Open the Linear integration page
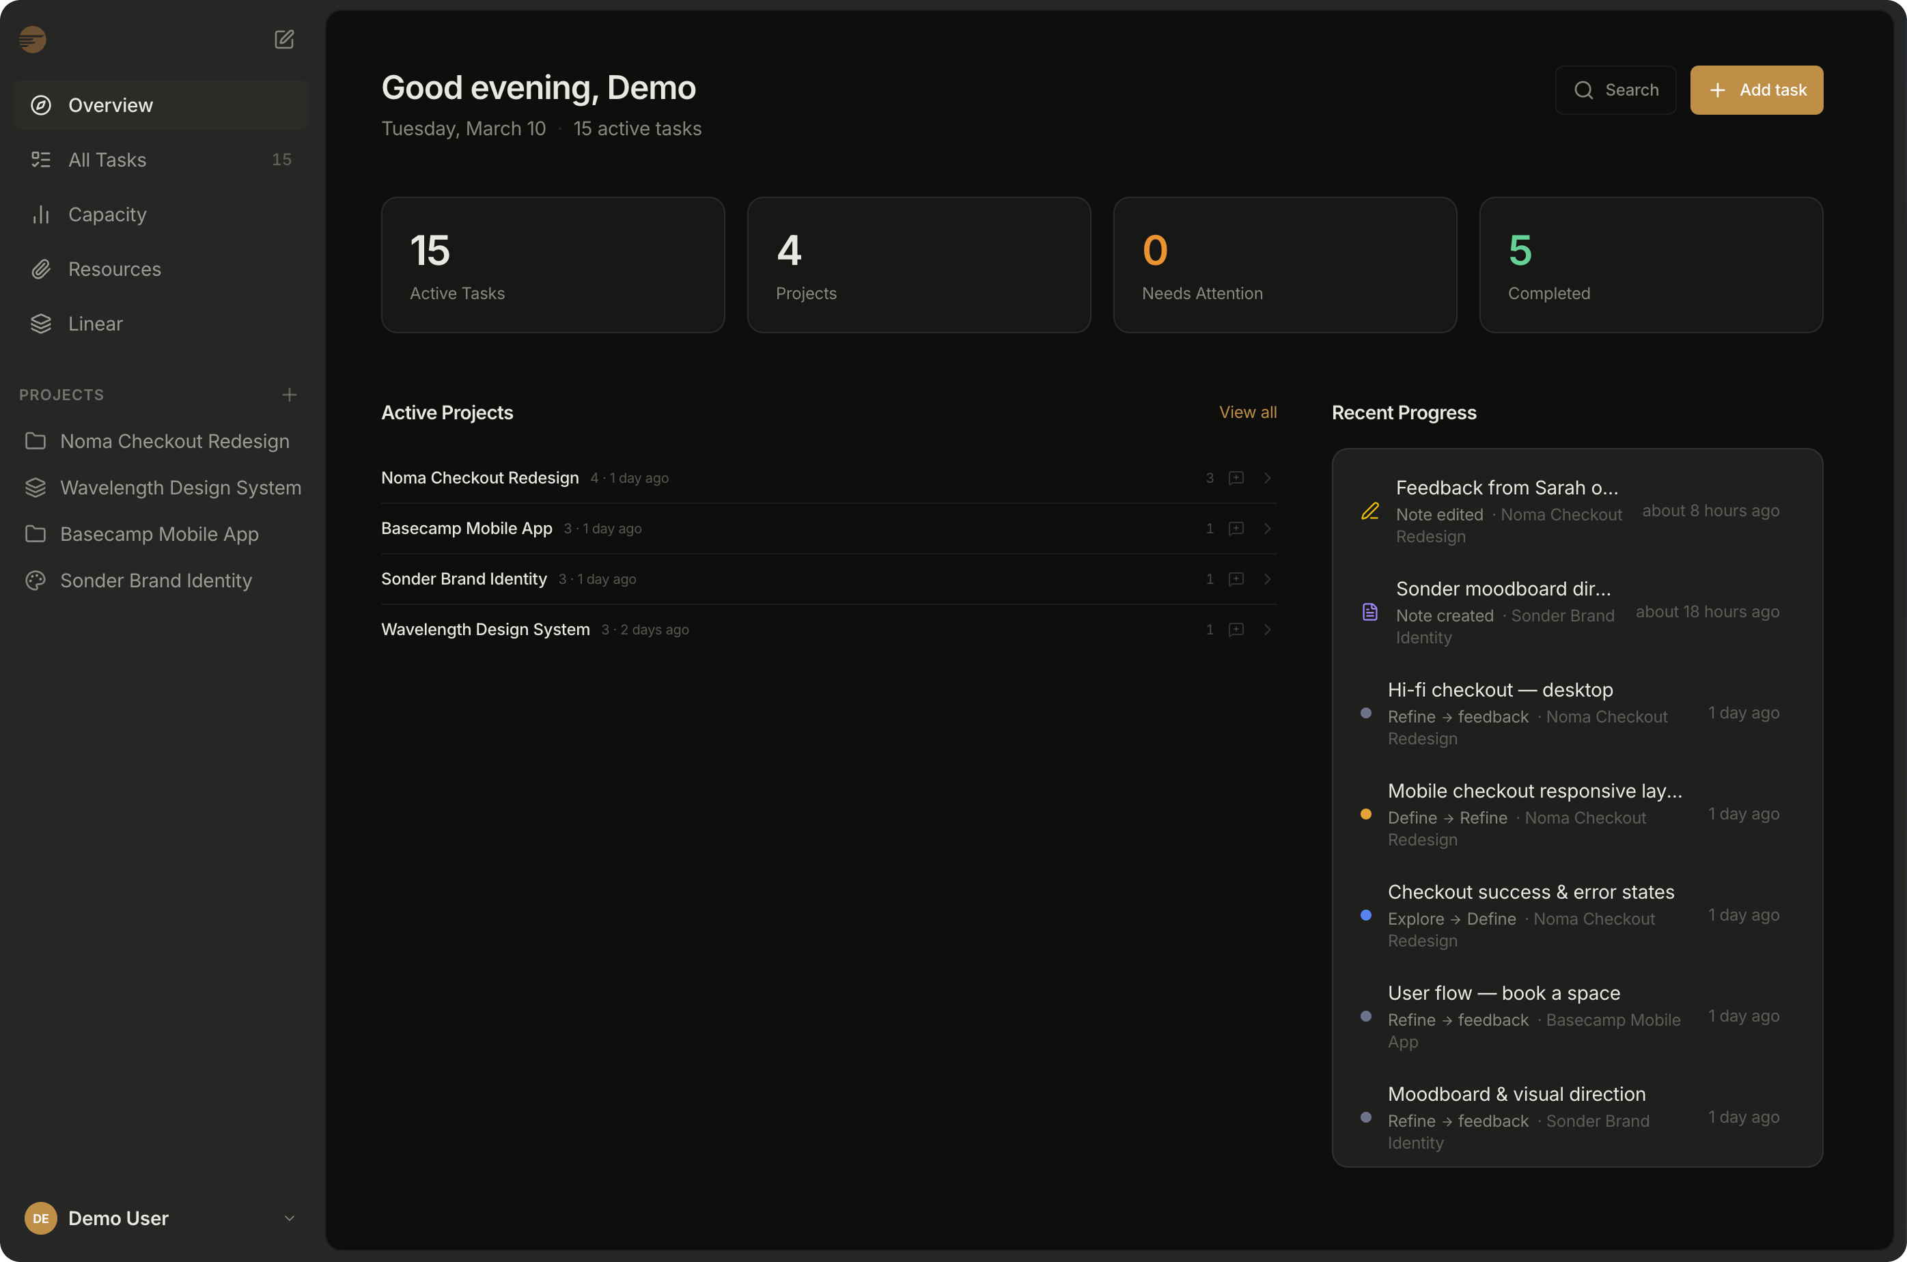The image size is (1907, 1262). click(95, 324)
